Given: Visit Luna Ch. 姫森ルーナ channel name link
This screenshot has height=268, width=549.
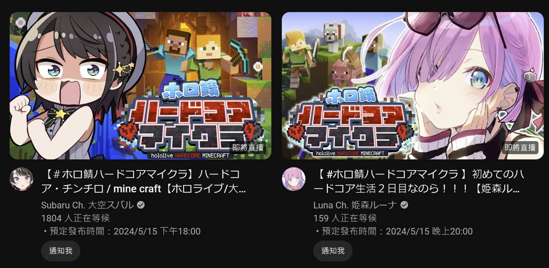Looking at the screenshot, I should tap(355, 205).
